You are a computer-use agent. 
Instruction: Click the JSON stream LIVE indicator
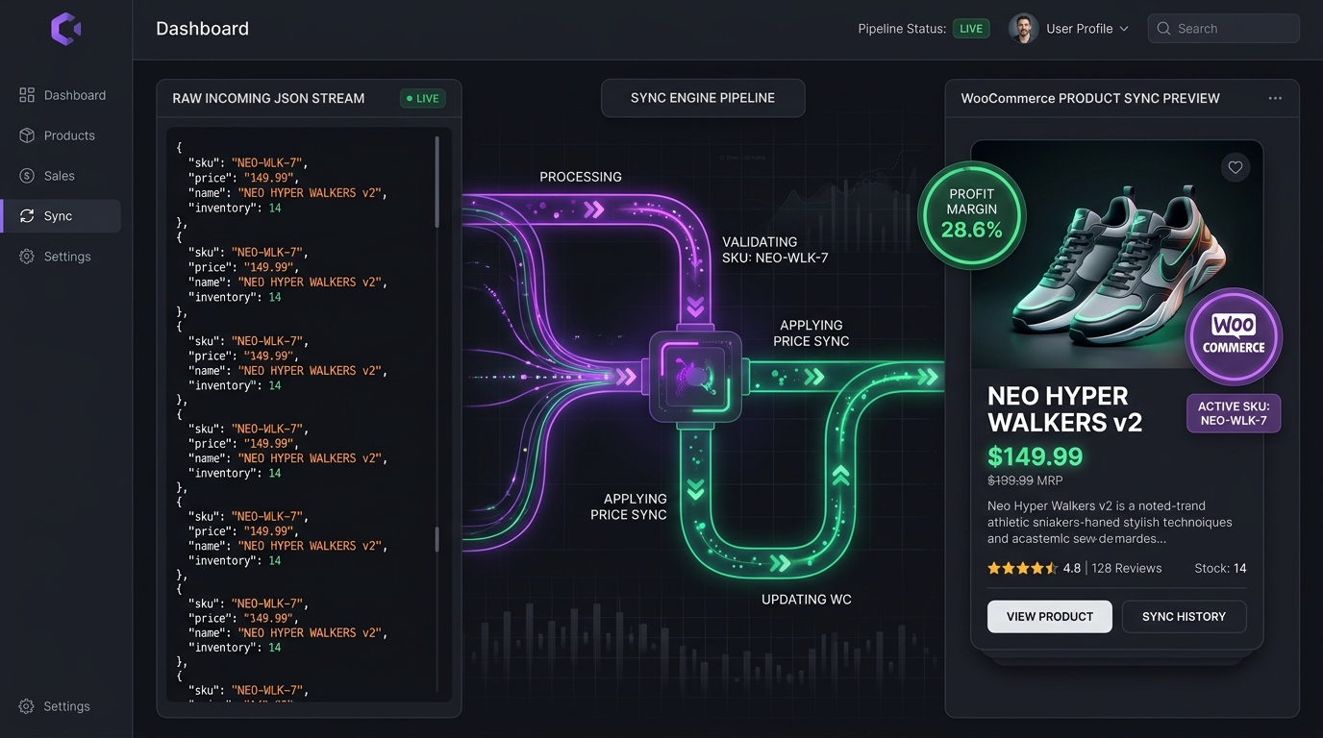click(x=422, y=98)
